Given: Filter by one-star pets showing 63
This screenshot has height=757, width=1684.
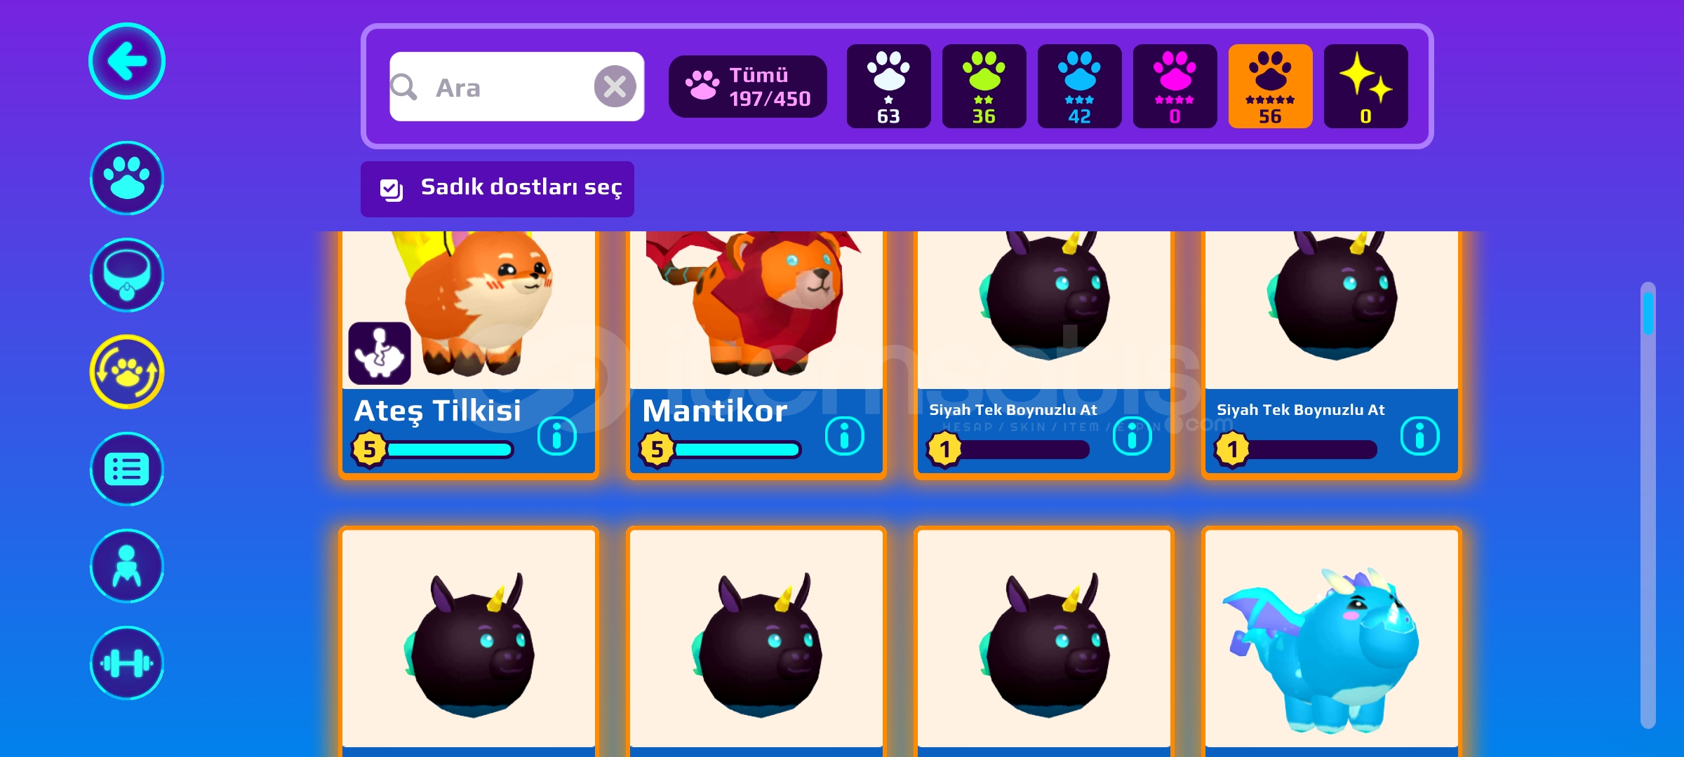Looking at the screenshot, I should (x=888, y=86).
